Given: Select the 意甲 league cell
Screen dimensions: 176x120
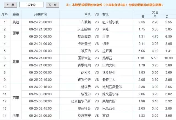Looking at the screenshot, I should (16, 62).
